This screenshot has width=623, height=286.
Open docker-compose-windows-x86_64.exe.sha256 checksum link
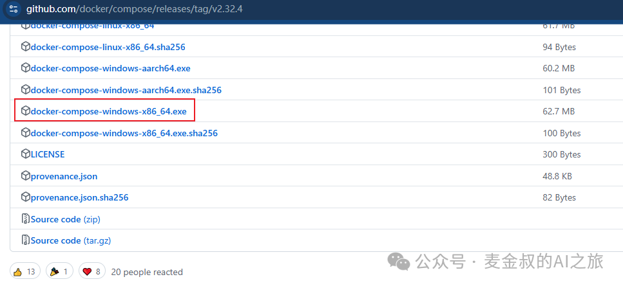[124, 133]
